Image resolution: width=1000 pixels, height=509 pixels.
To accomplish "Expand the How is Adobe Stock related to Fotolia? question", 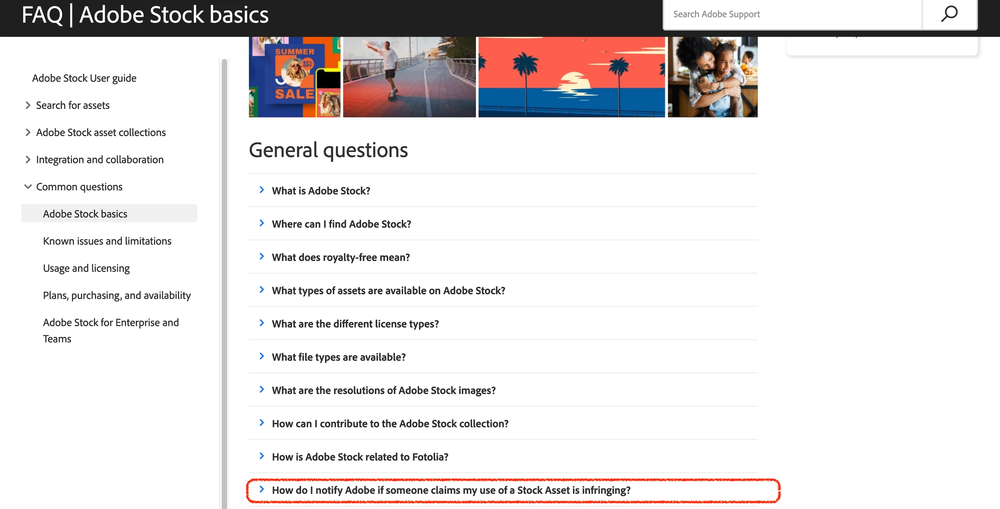I will coord(359,457).
